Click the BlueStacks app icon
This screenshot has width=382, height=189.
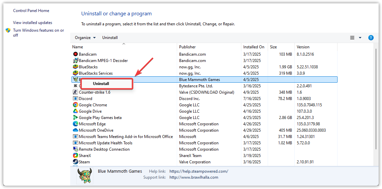tap(75, 67)
